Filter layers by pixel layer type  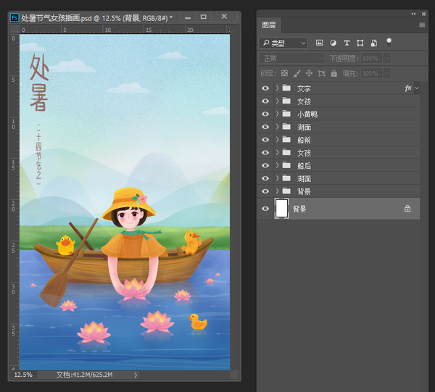pyautogui.click(x=319, y=43)
